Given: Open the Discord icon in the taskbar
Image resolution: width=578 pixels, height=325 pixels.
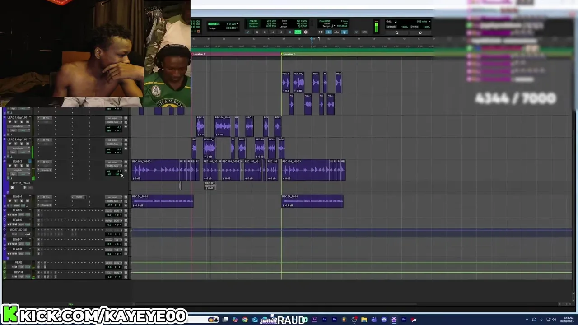Looking at the screenshot, I should coord(384,320).
